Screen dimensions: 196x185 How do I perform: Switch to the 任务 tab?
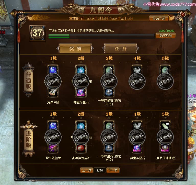[121, 48]
